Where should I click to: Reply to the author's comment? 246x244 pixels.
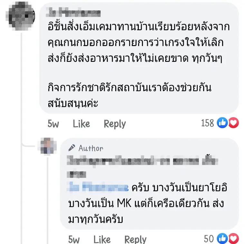pos(135,239)
